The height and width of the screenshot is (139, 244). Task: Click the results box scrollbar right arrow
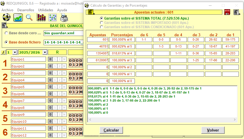pyautogui.click(x=235, y=119)
